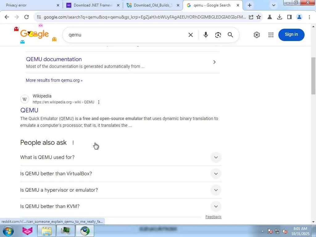Open a new browser tab
Viewport: 316px width, 237px height.
tap(249, 6)
